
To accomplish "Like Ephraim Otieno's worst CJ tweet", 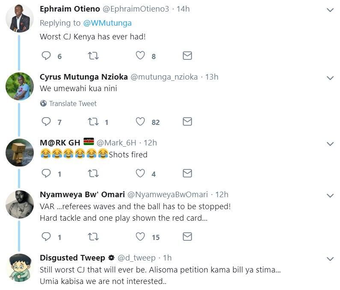I will tap(140, 56).
